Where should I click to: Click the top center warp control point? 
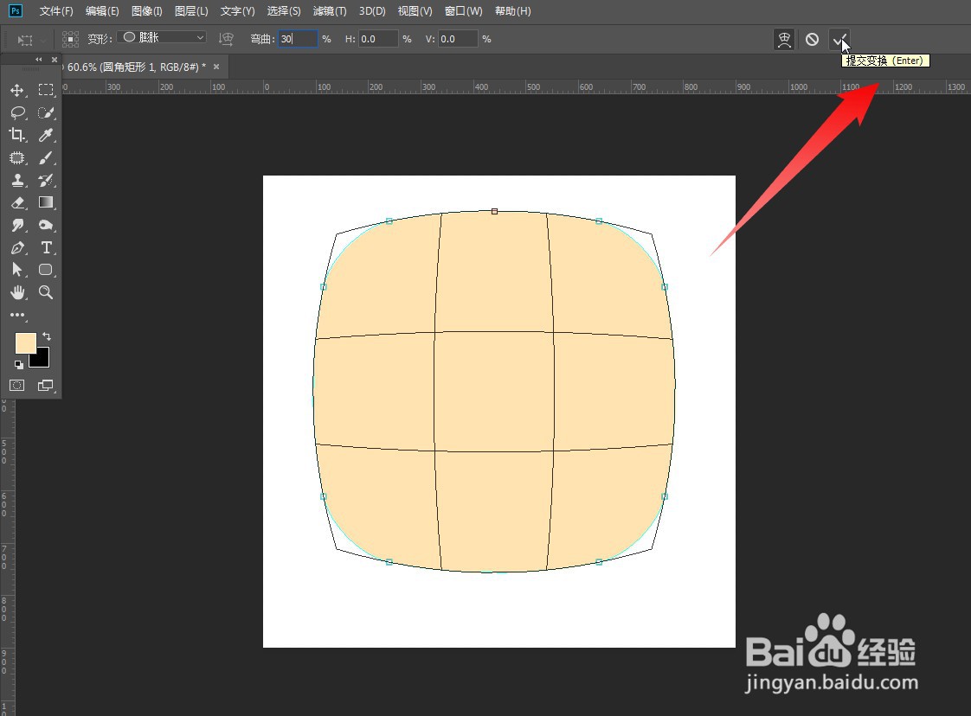point(494,211)
